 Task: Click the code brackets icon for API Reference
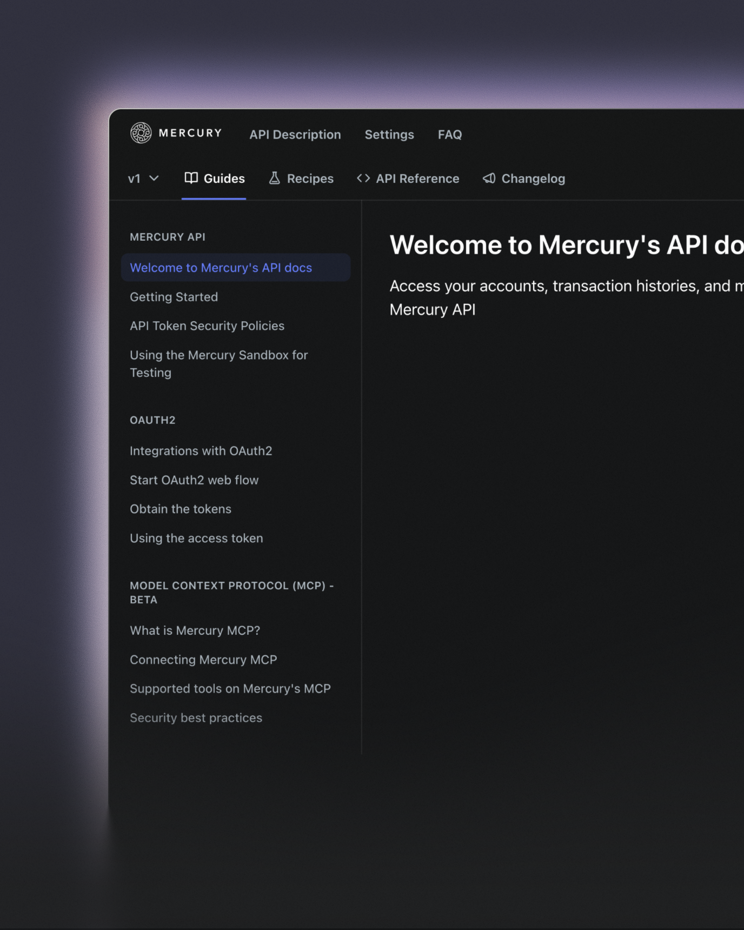363,178
